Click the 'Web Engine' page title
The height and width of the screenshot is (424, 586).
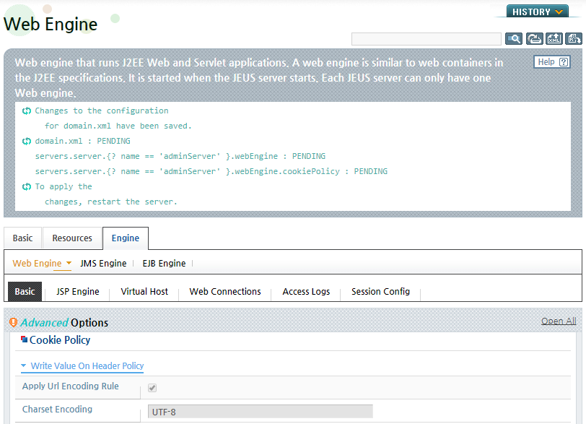click(x=51, y=25)
